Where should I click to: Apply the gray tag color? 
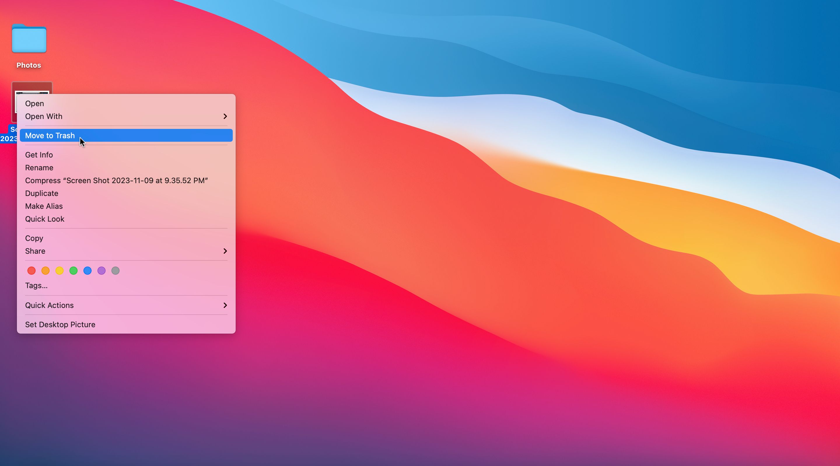(116, 271)
